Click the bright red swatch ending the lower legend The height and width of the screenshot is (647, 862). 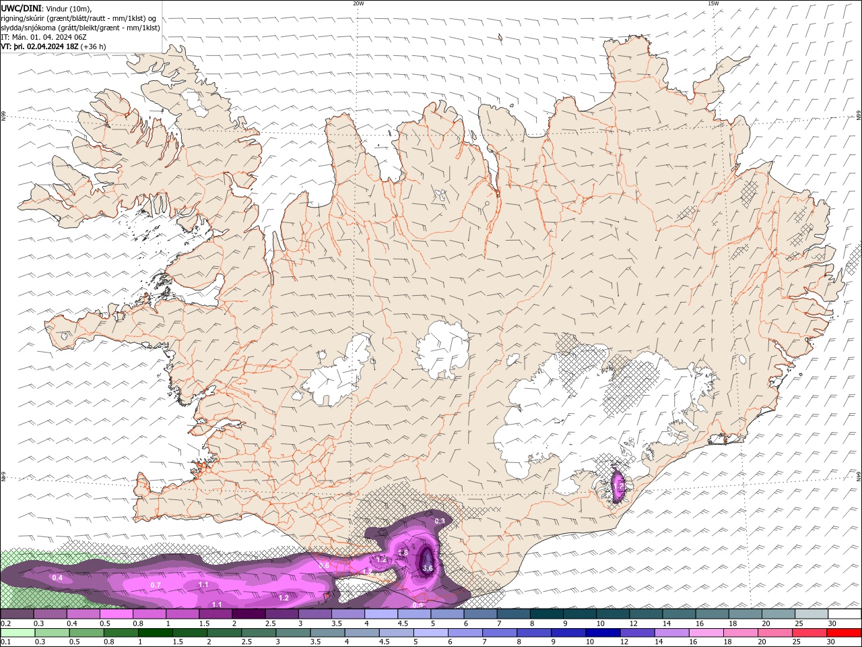(844, 633)
